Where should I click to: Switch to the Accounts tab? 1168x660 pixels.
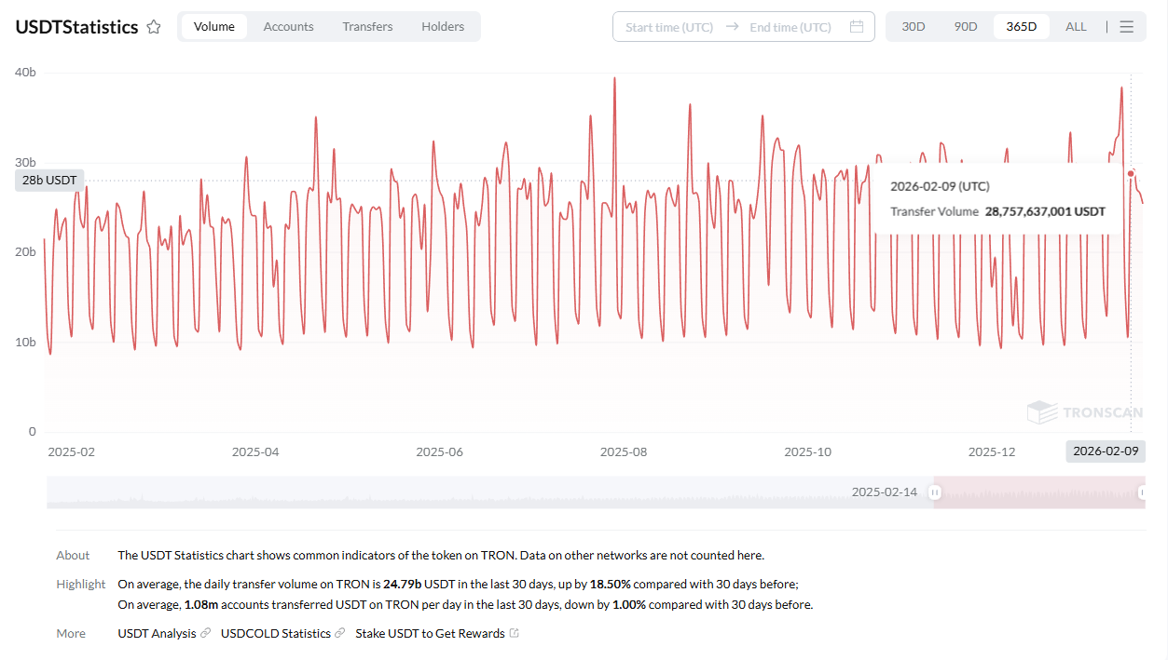pyautogui.click(x=288, y=27)
